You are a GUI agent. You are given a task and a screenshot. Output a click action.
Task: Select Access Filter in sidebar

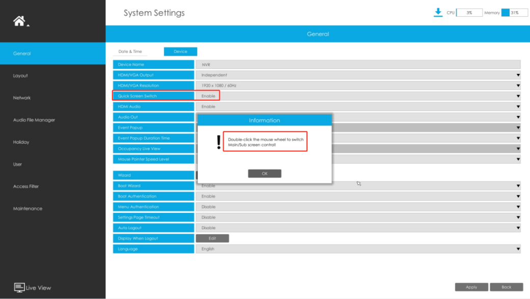click(x=25, y=186)
